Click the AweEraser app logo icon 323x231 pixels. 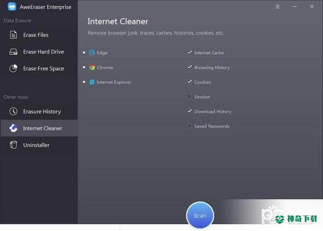tap(12, 6)
